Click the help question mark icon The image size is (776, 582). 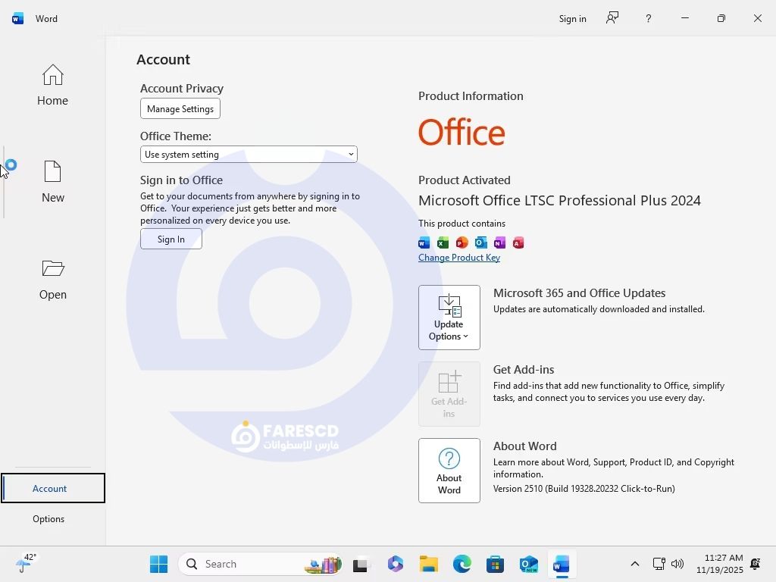tap(648, 18)
